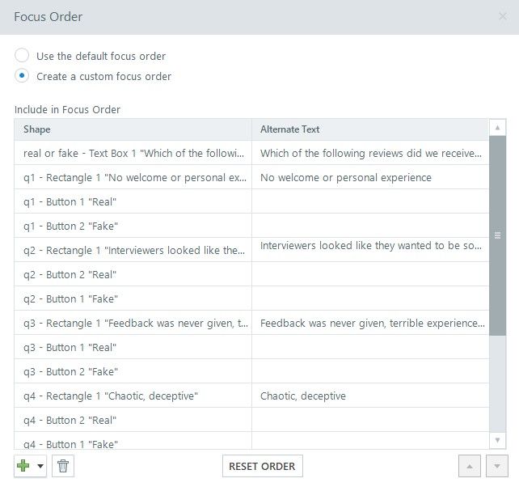Click the trash delete icon
Viewport: 519px width, 491px height.
pos(63,466)
